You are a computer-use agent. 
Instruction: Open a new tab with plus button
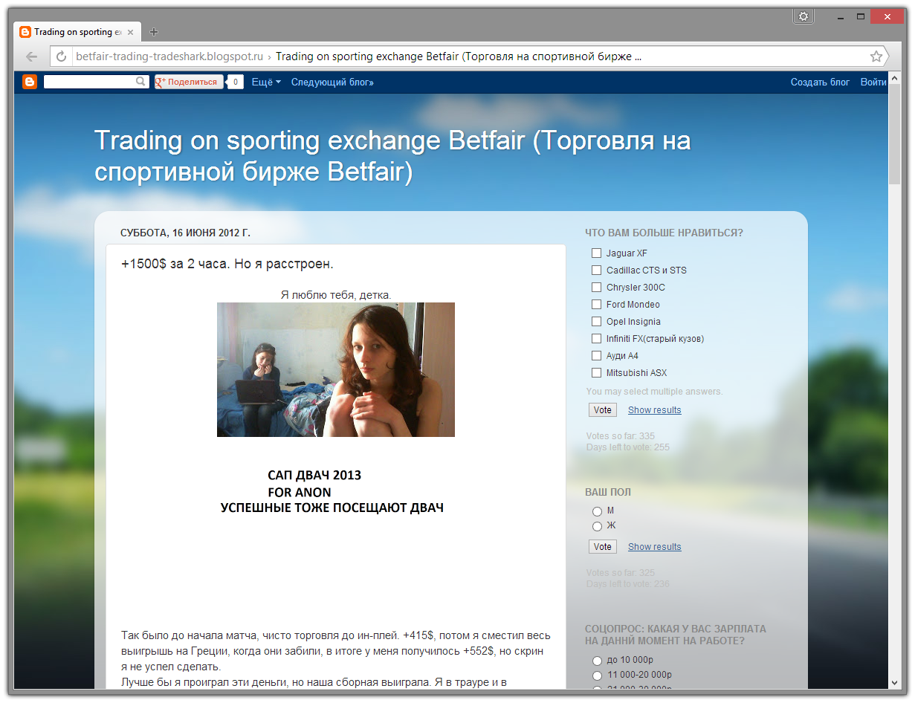154,32
